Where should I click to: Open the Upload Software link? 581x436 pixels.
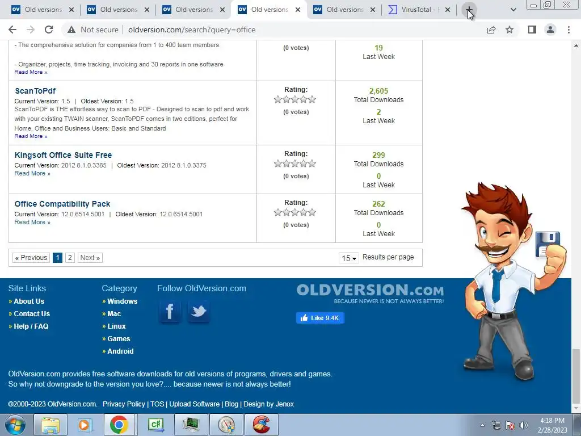195,404
